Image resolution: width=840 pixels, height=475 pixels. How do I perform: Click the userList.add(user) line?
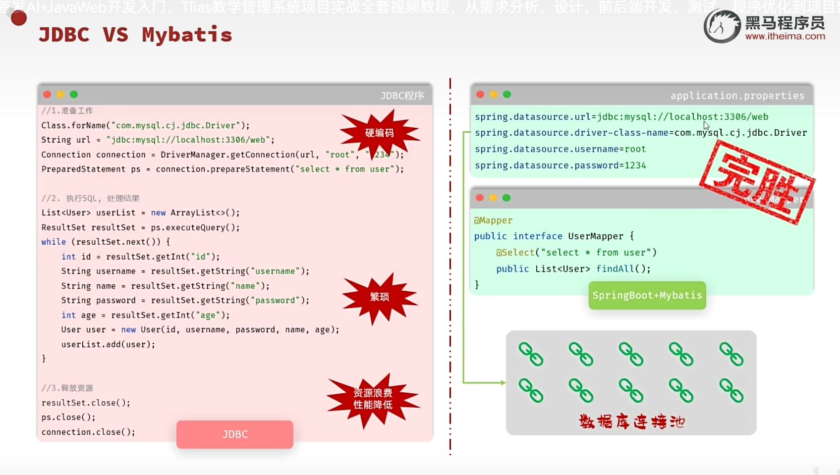point(108,344)
